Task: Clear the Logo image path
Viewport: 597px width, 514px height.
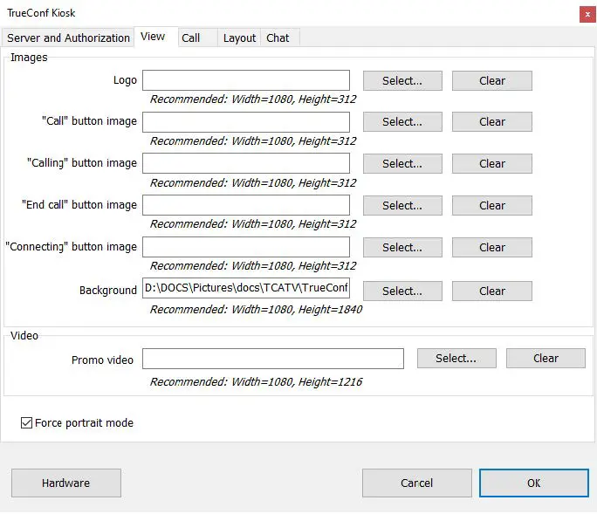Action: coord(492,80)
